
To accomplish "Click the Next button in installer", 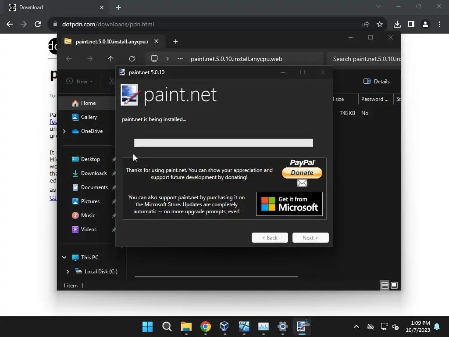I will 310,237.
